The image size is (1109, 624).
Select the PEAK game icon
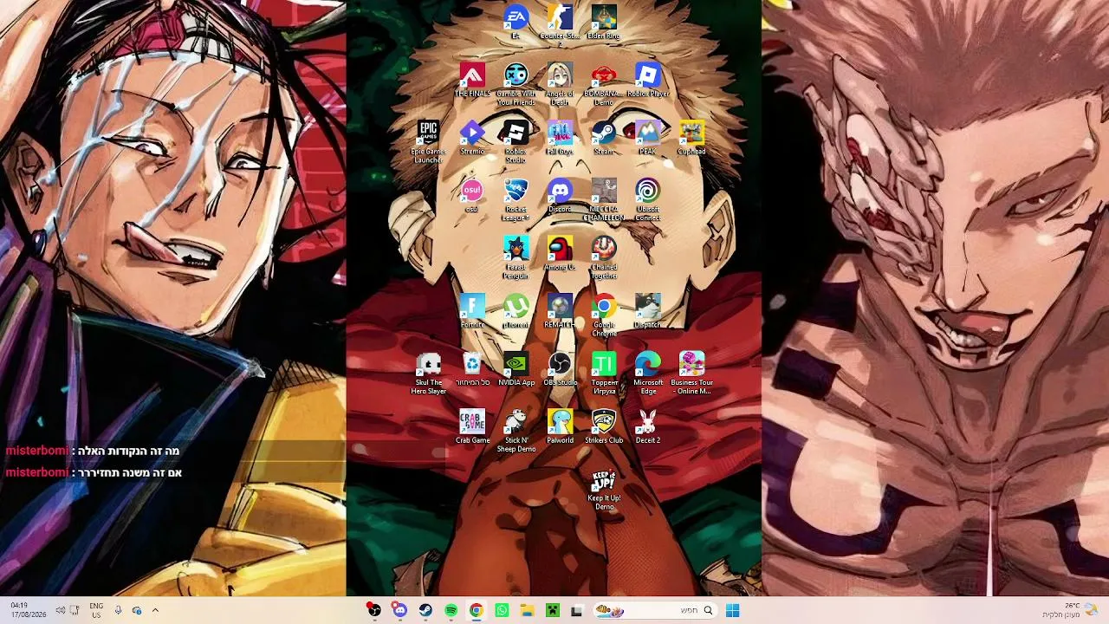pos(648,138)
